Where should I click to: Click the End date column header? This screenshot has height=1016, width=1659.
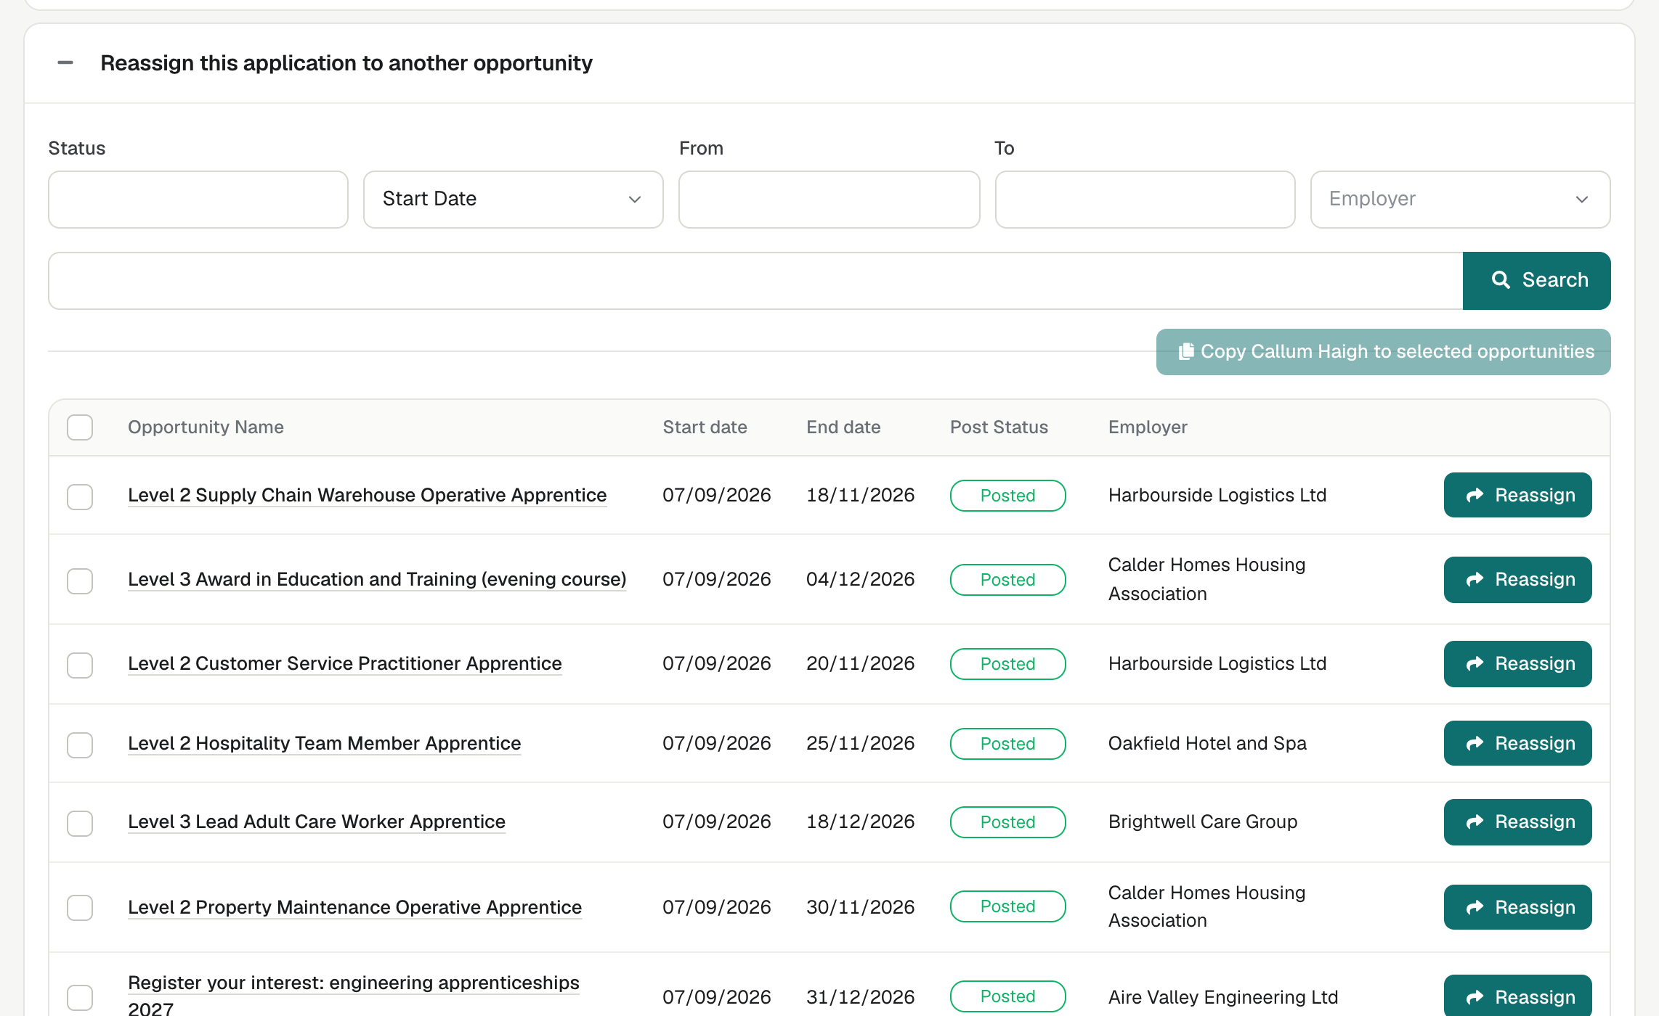(843, 427)
